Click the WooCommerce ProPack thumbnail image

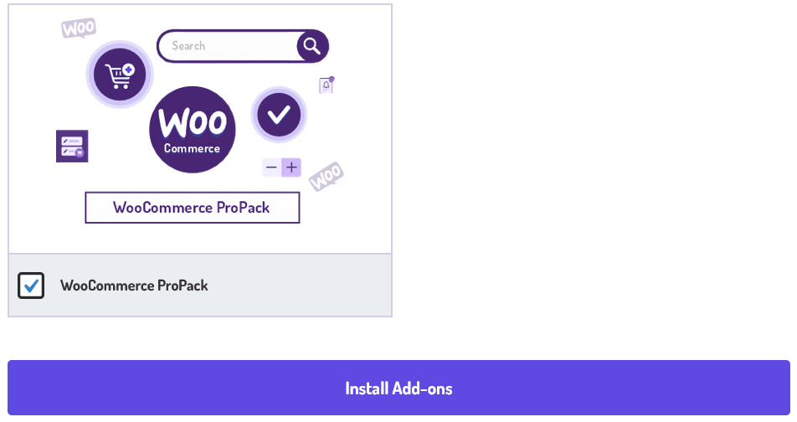(x=200, y=129)
